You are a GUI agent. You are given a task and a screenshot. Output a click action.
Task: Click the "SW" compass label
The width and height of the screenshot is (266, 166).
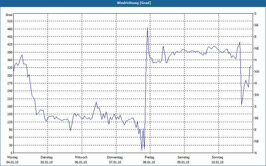tap(257, 95)
